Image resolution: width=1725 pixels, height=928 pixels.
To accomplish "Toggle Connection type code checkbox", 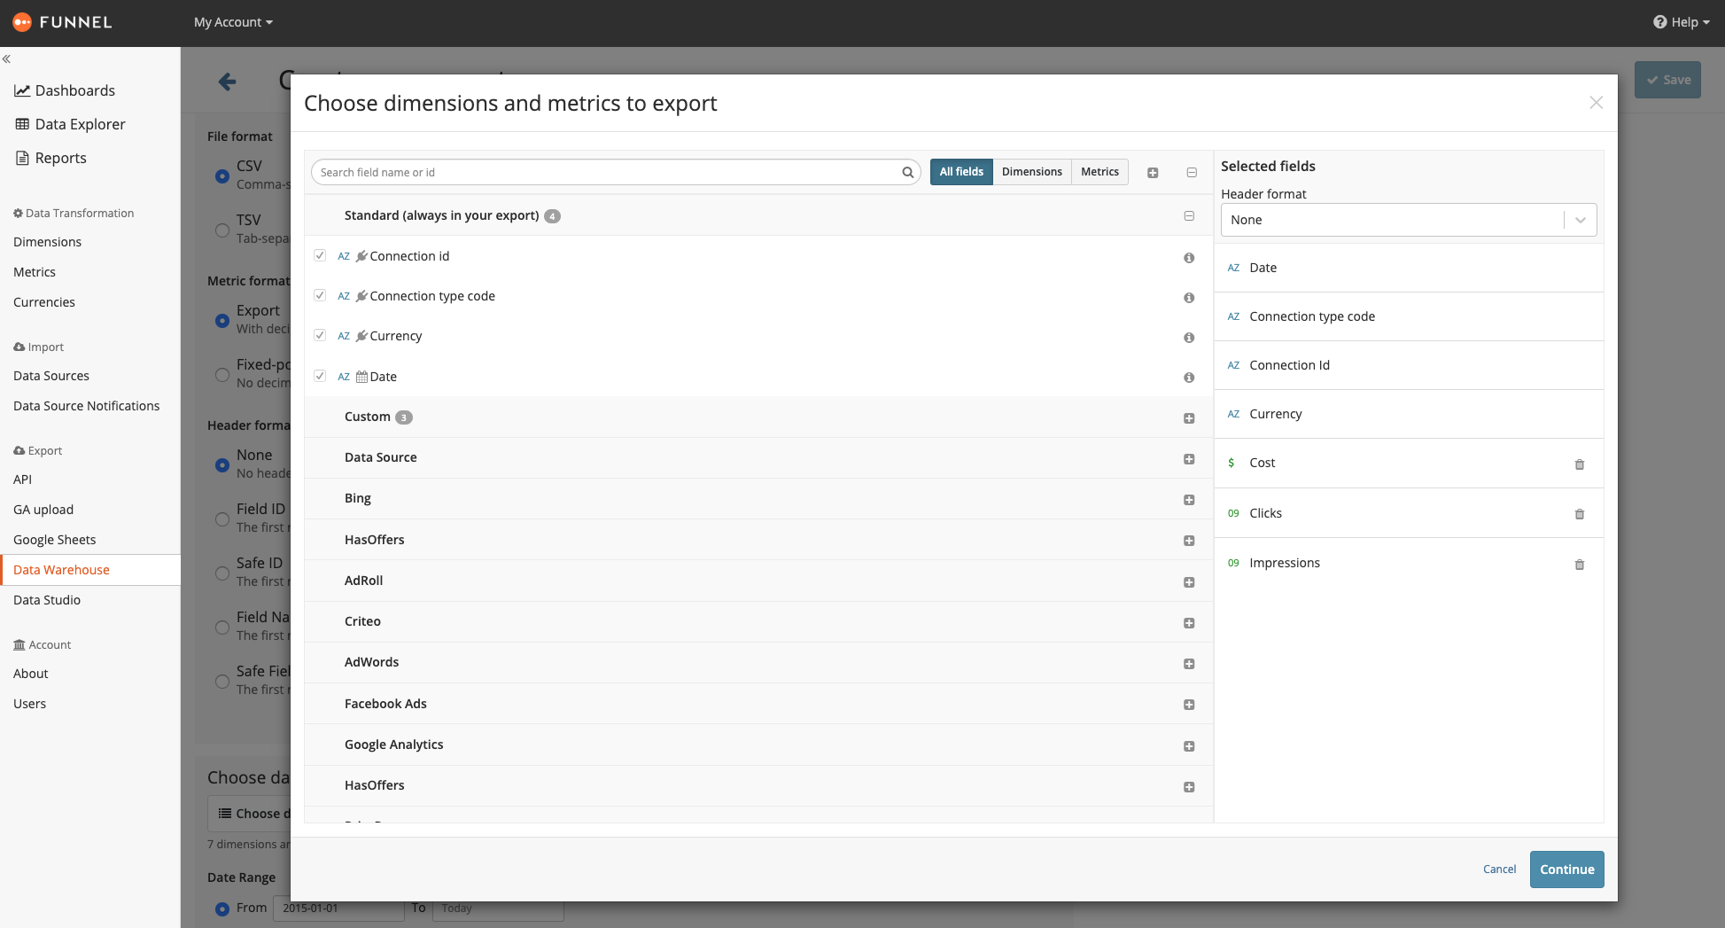I will (320, 295).
